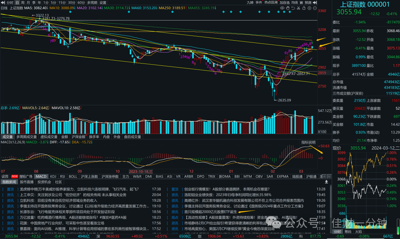
Task: Switch to the 投资机会 tab
Action: [44, 182]
